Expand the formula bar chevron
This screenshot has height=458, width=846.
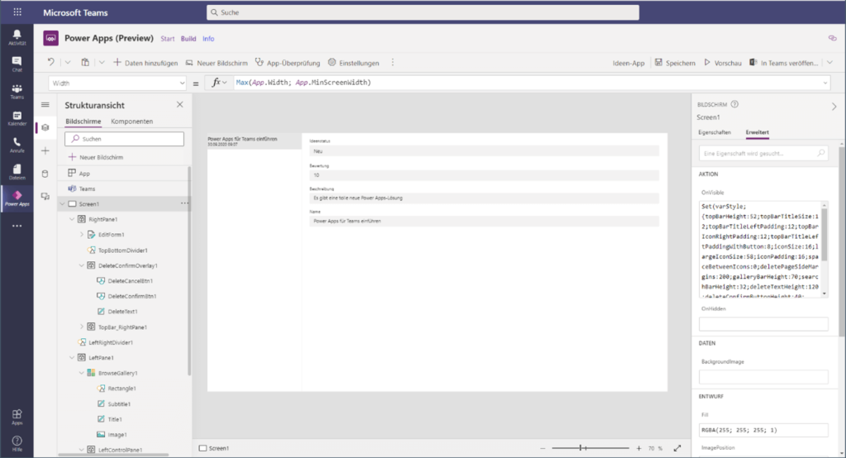click(x=825, y=83)
